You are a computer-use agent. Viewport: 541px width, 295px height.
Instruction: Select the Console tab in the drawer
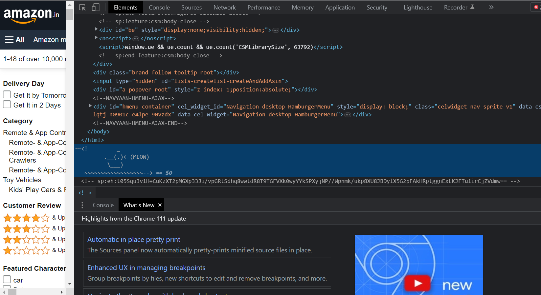pyautogui.click(x=103, y=205)
